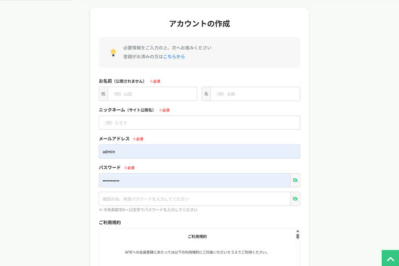The image size is (399, 266).
Task: Select the ニックネーム nickname input field
Action: pos(199,122)
